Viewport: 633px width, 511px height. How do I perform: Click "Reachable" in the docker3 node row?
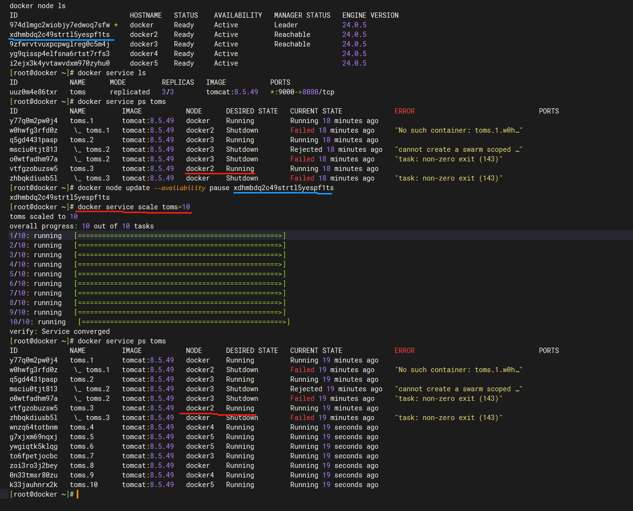[x=292, y=44]
